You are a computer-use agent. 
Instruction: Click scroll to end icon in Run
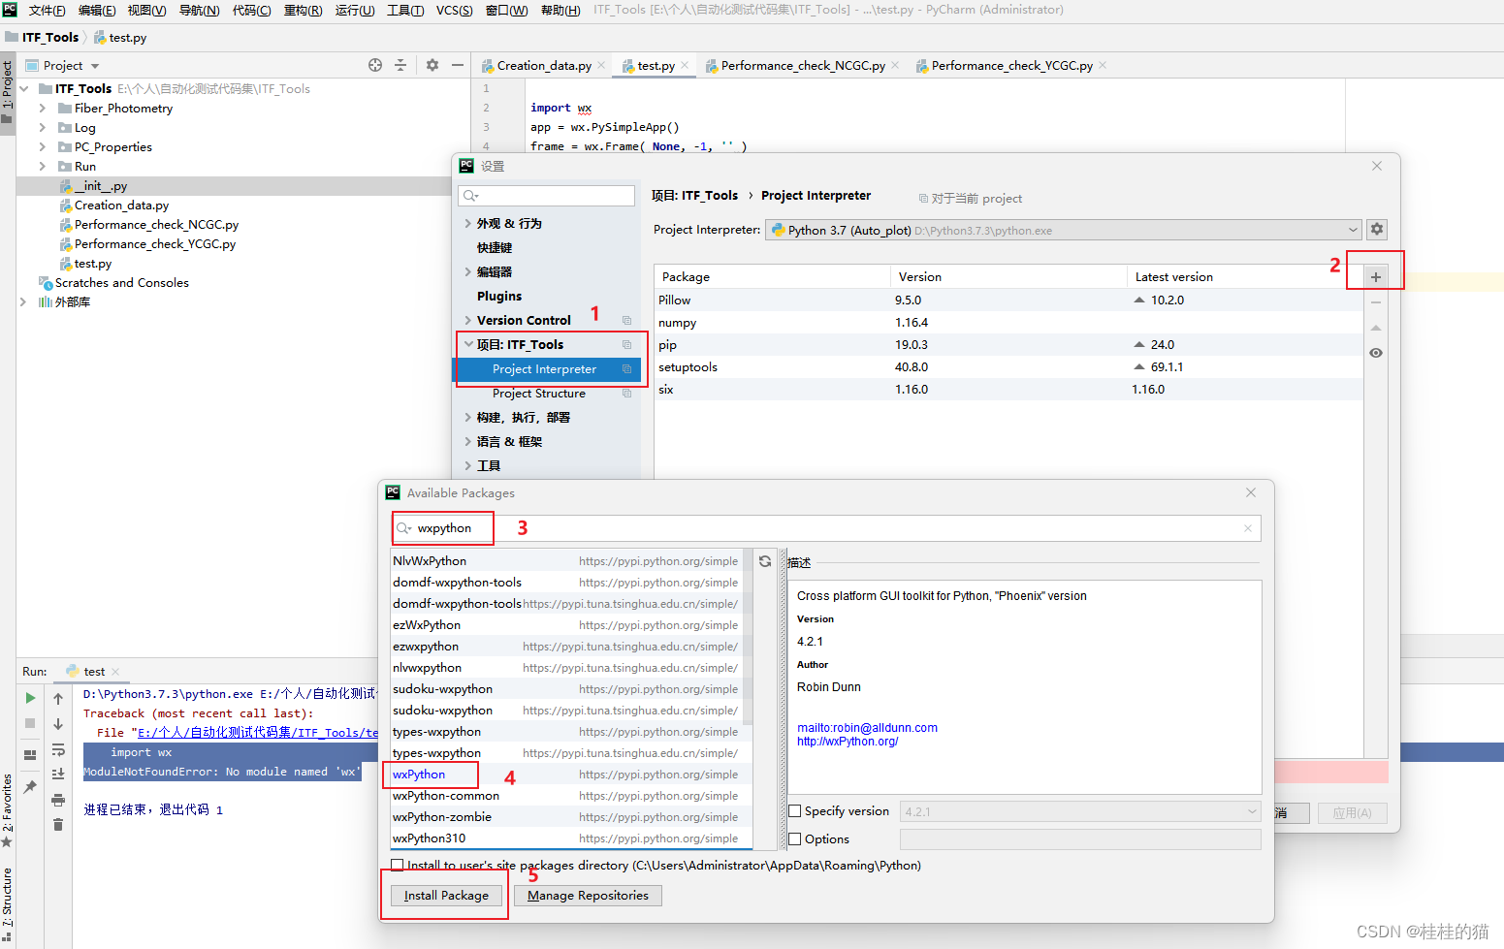(58, 774)
